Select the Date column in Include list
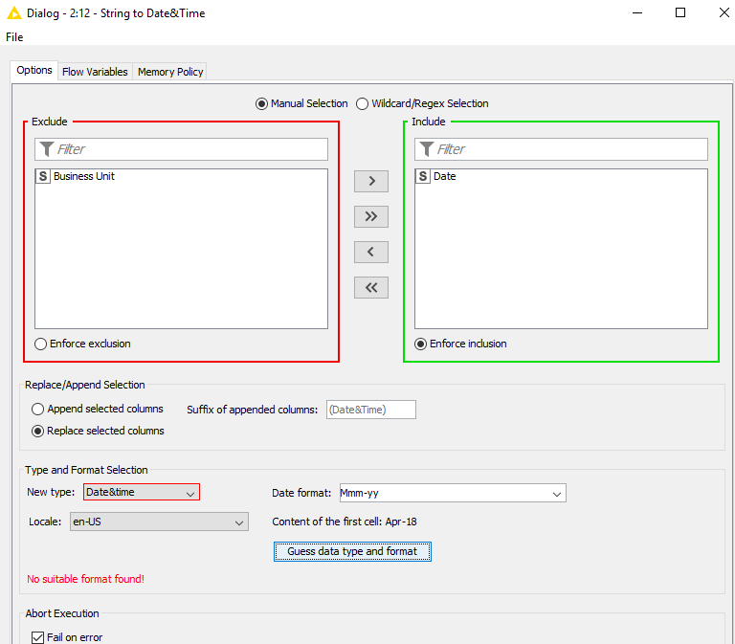This screenshot has height=644, width=735. point(444,176)
